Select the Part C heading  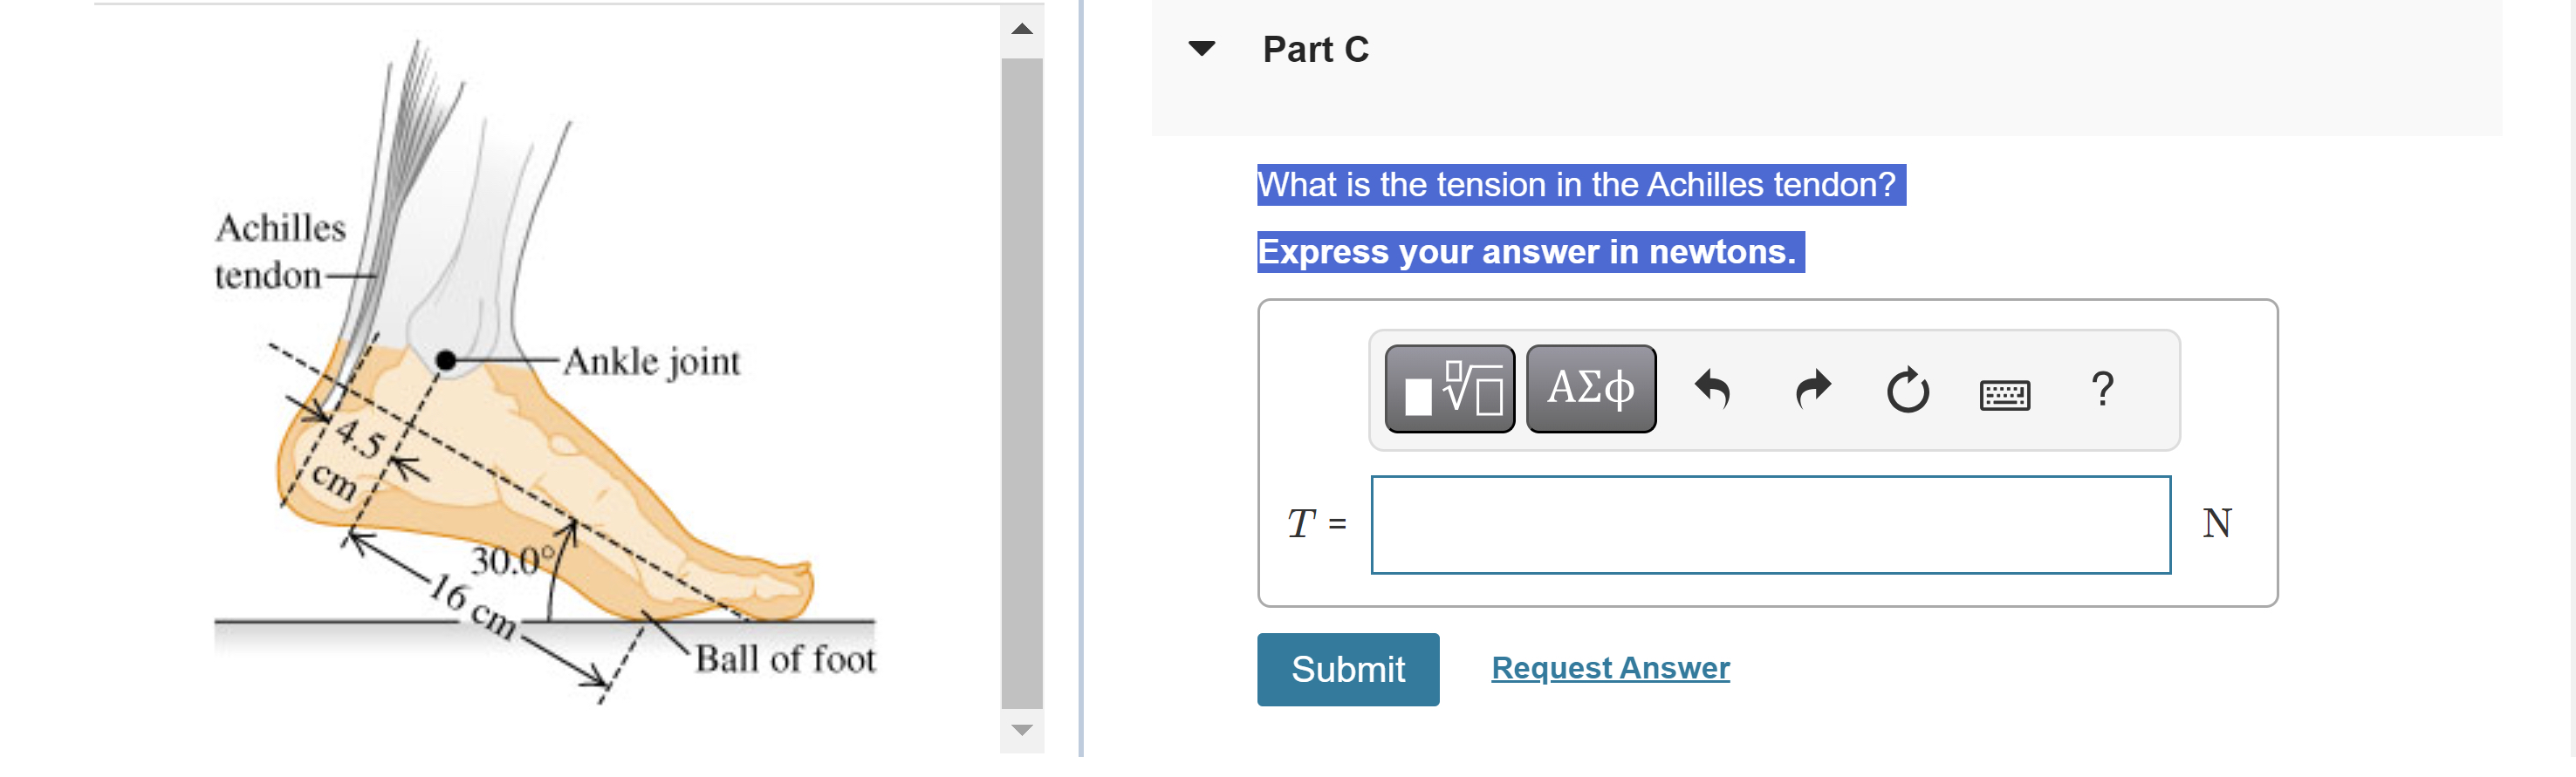tap(1315, 48)
